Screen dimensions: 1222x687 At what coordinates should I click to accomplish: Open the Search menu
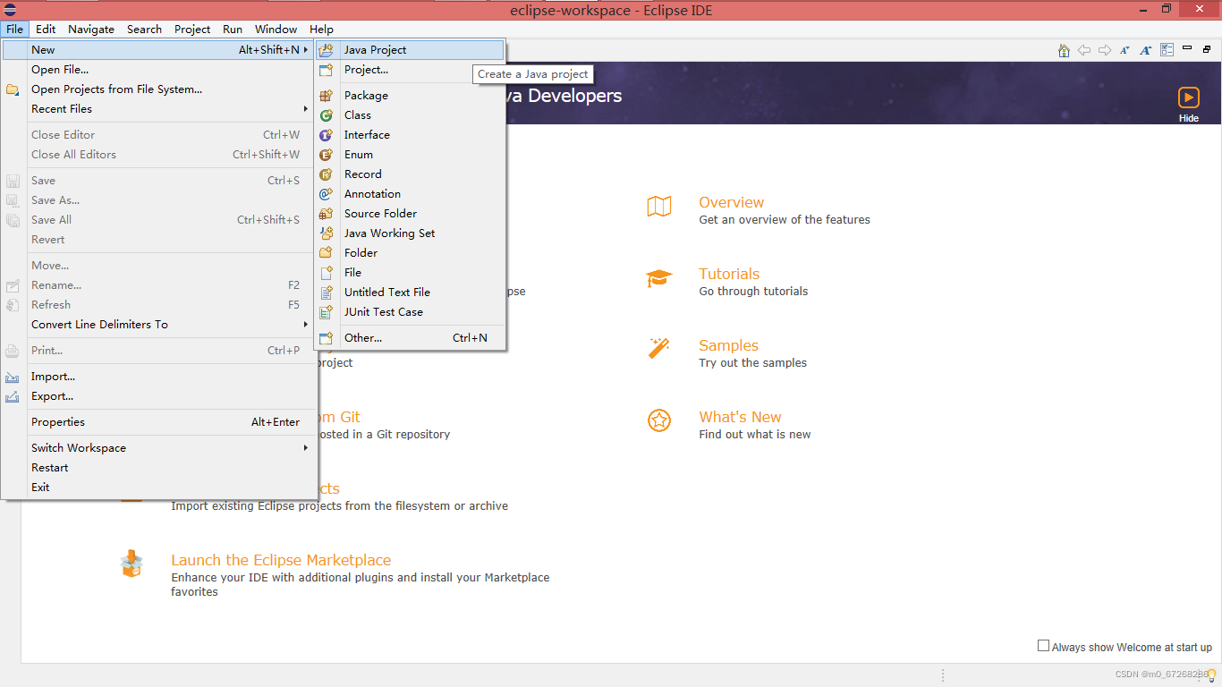(144, 29)
